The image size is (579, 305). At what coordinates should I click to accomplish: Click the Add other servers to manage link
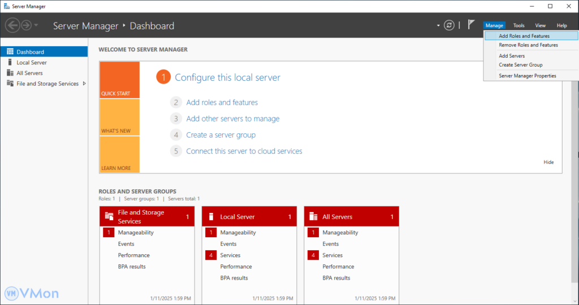(x=232, y=119)
